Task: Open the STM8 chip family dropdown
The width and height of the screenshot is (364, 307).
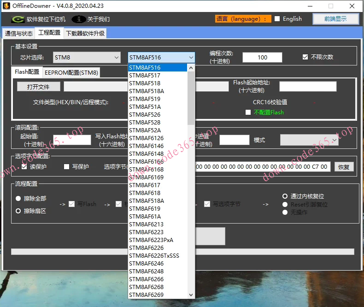Action: coord(87,58)
